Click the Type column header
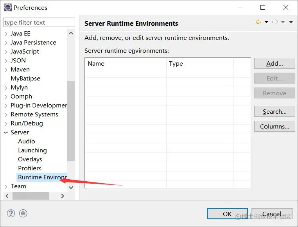298x227 pixels. (x=200, y=64)
